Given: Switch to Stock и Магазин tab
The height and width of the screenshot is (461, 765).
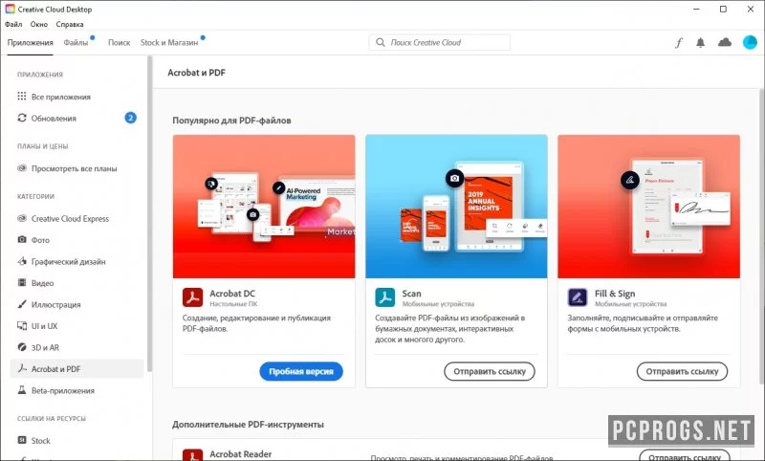Looking at the screenshot, I should coord(169,42).
